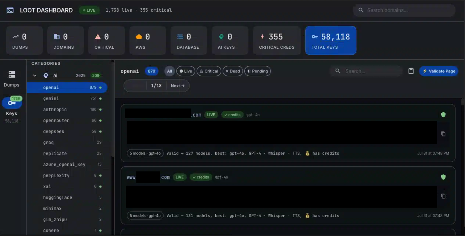Toggle the Pending filter chip
The image size is (465, 236).
click(257, 71)
